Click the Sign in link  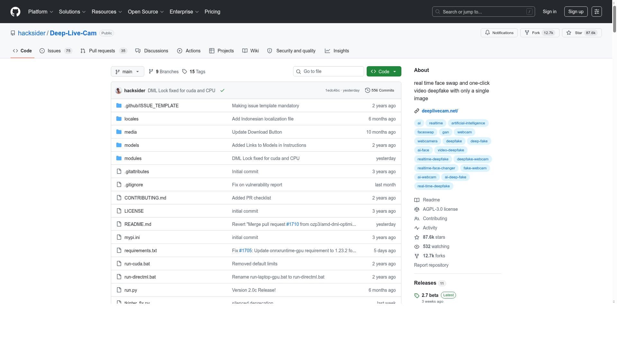click(549, 12)
